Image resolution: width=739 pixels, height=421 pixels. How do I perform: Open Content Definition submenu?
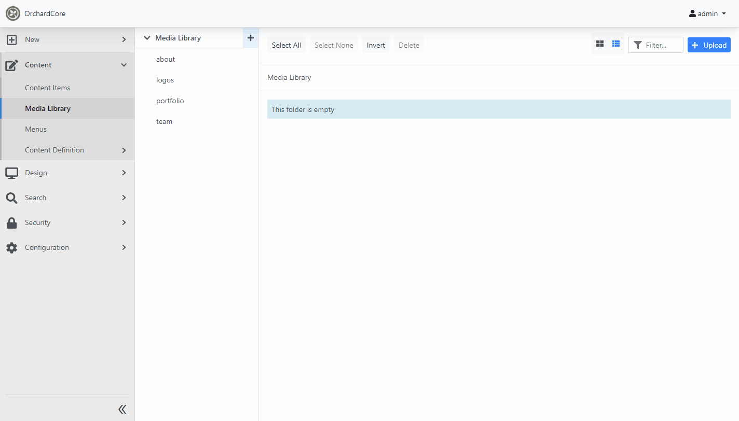coord(54,150)
